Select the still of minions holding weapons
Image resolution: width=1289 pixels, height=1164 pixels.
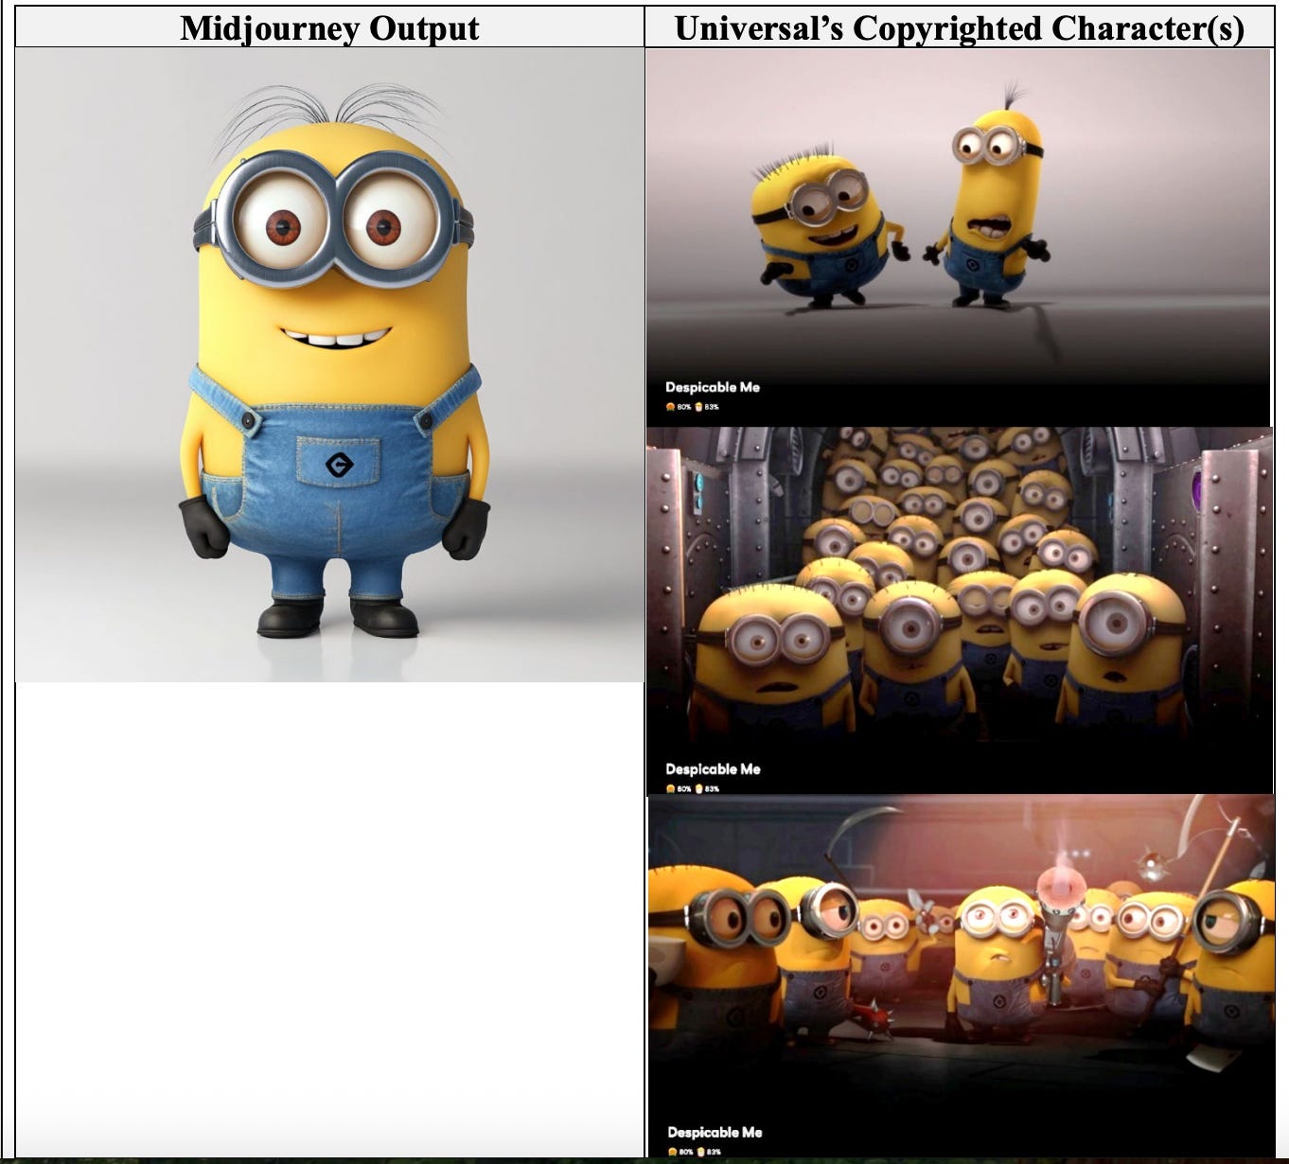coord(962,976)
